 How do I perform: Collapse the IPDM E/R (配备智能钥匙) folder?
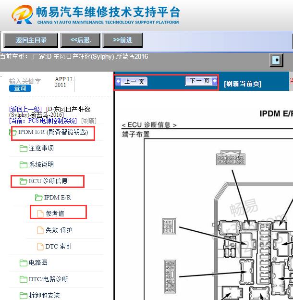coord(53,132)
